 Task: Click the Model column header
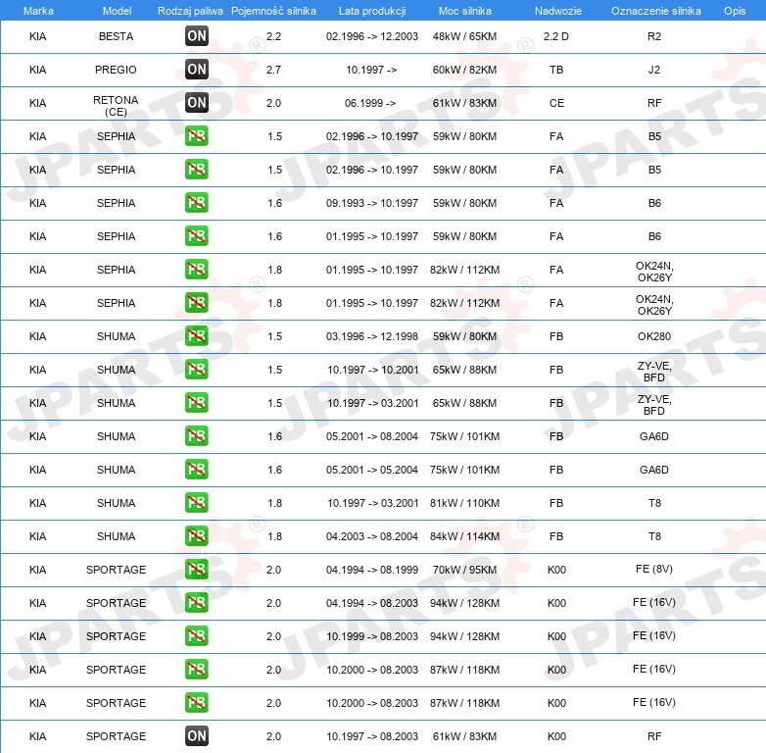(117, 11)
